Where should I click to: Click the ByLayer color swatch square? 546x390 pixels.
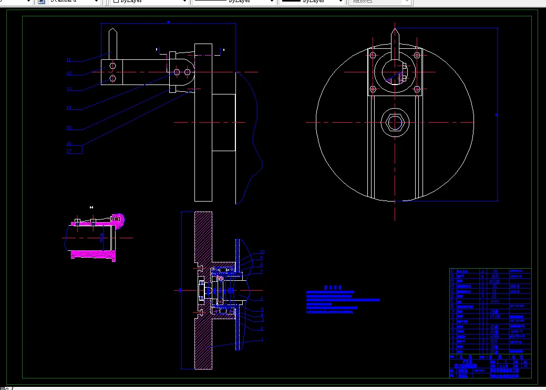[116, 1]
